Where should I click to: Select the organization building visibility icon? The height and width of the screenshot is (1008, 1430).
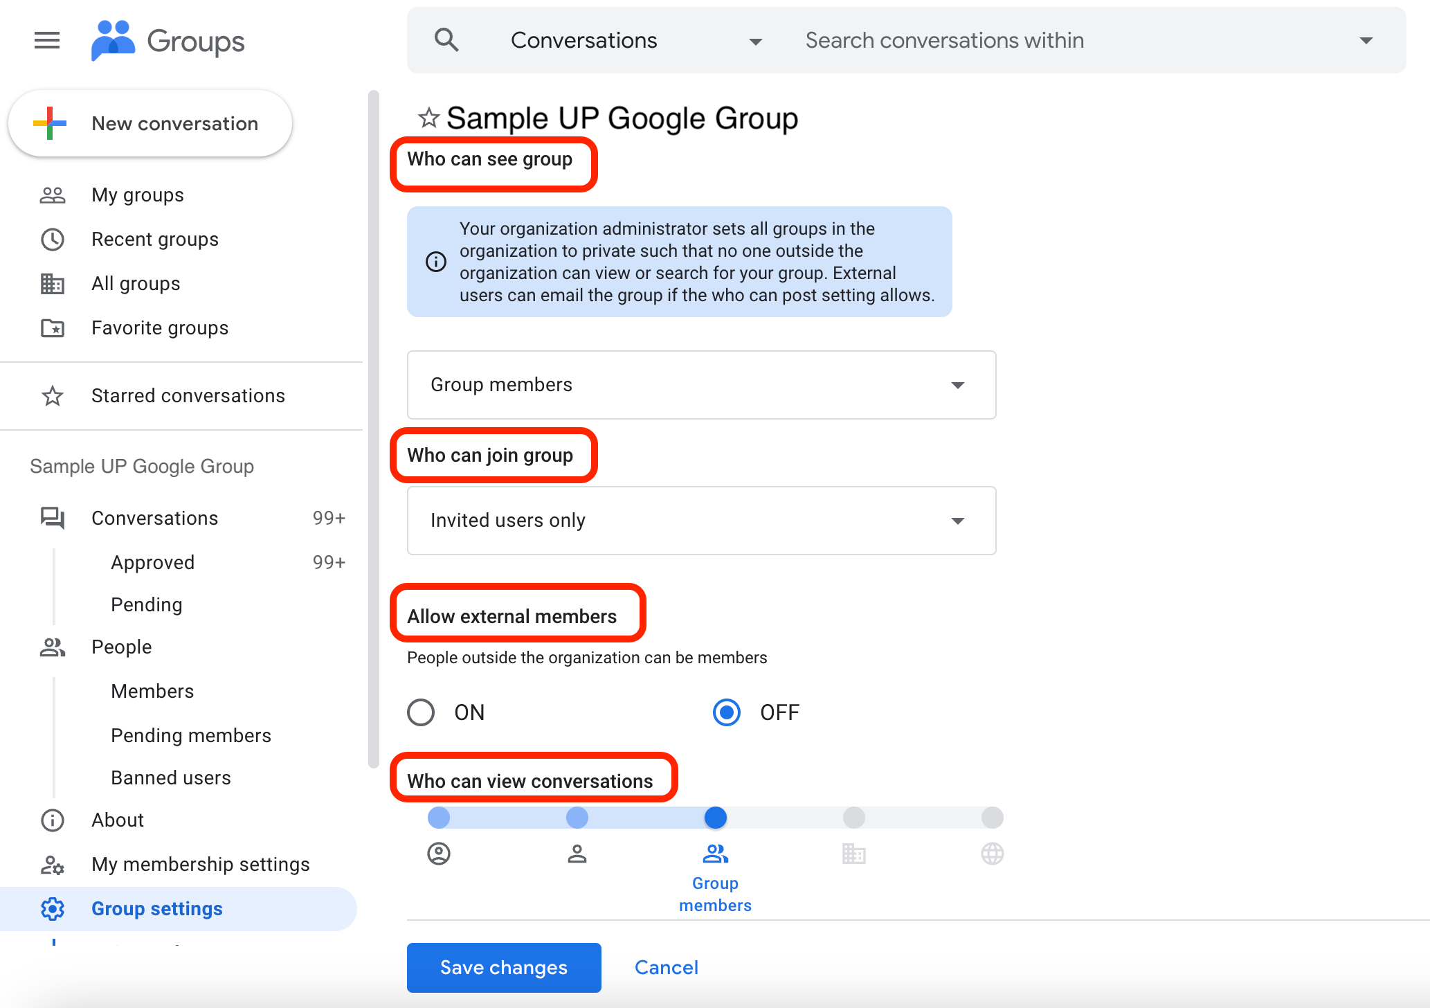(x=853, y=854)
